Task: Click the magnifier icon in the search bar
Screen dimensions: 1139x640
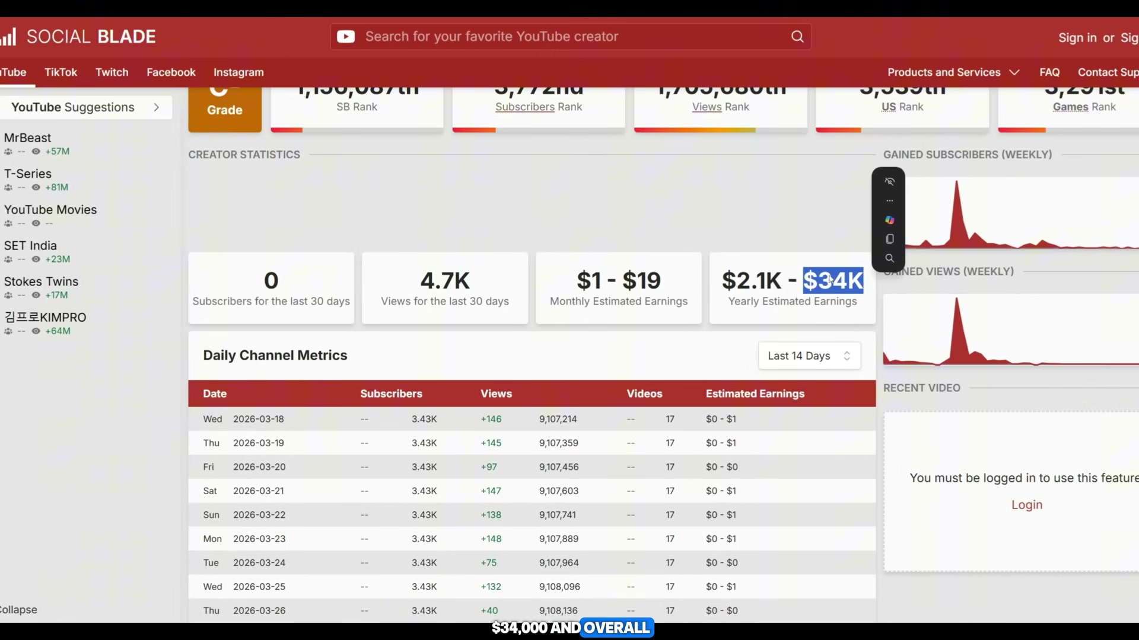Action: pos(797,37)
